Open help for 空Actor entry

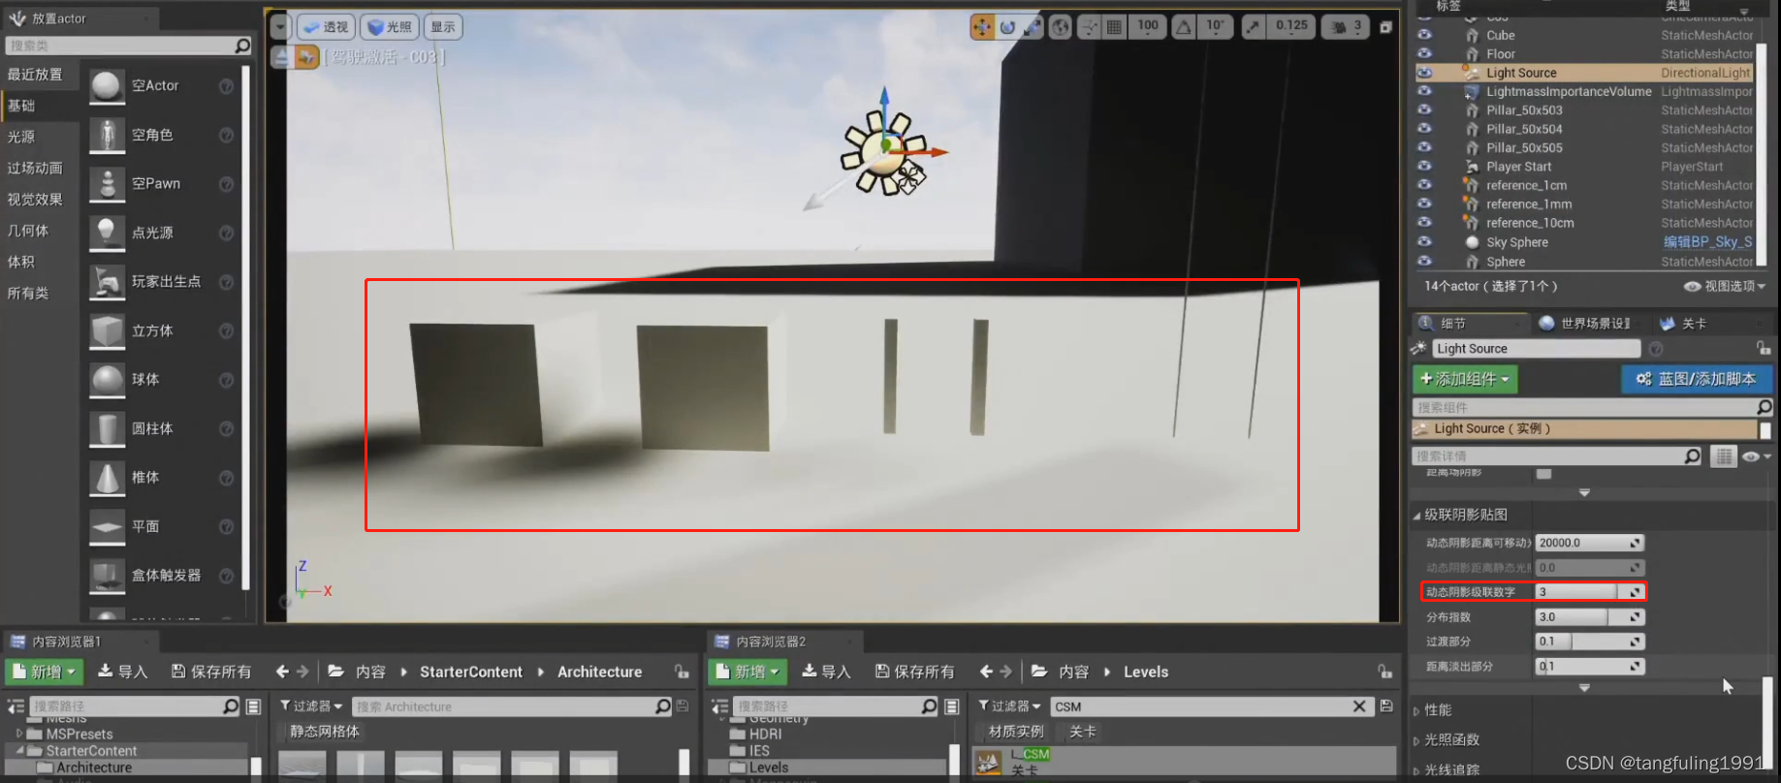[226, 86]
